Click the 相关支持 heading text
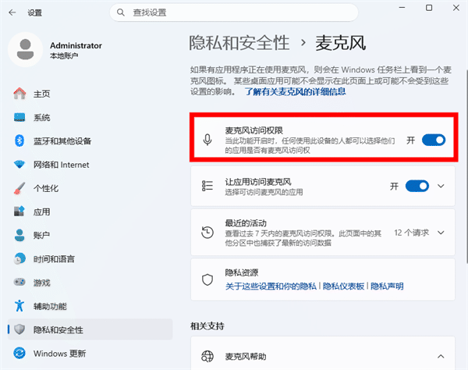468x370 pixels. [x=207, y=326]
